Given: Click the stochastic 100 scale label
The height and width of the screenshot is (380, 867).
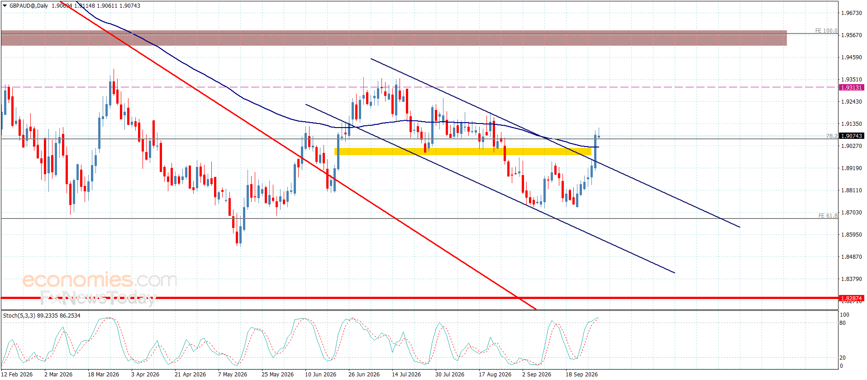Looking at the screenshot, I should tap(844, 315).
